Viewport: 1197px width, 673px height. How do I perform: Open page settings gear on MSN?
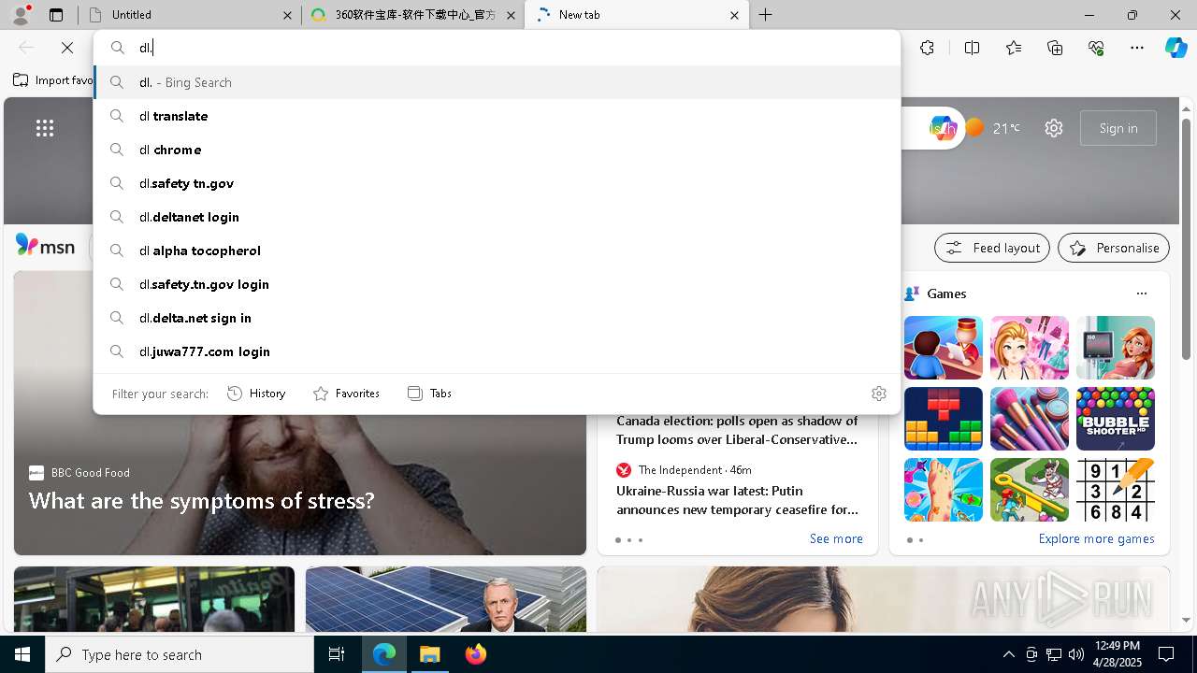pyautogui.click(x=1054, y=128)
